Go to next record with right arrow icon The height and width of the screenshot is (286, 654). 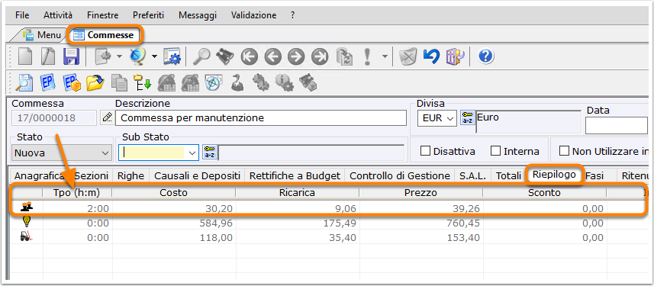pyautogui.click(x=296, y=56)
